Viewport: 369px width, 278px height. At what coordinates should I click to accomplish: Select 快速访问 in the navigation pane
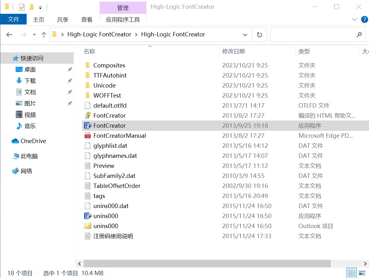point(37,58)
